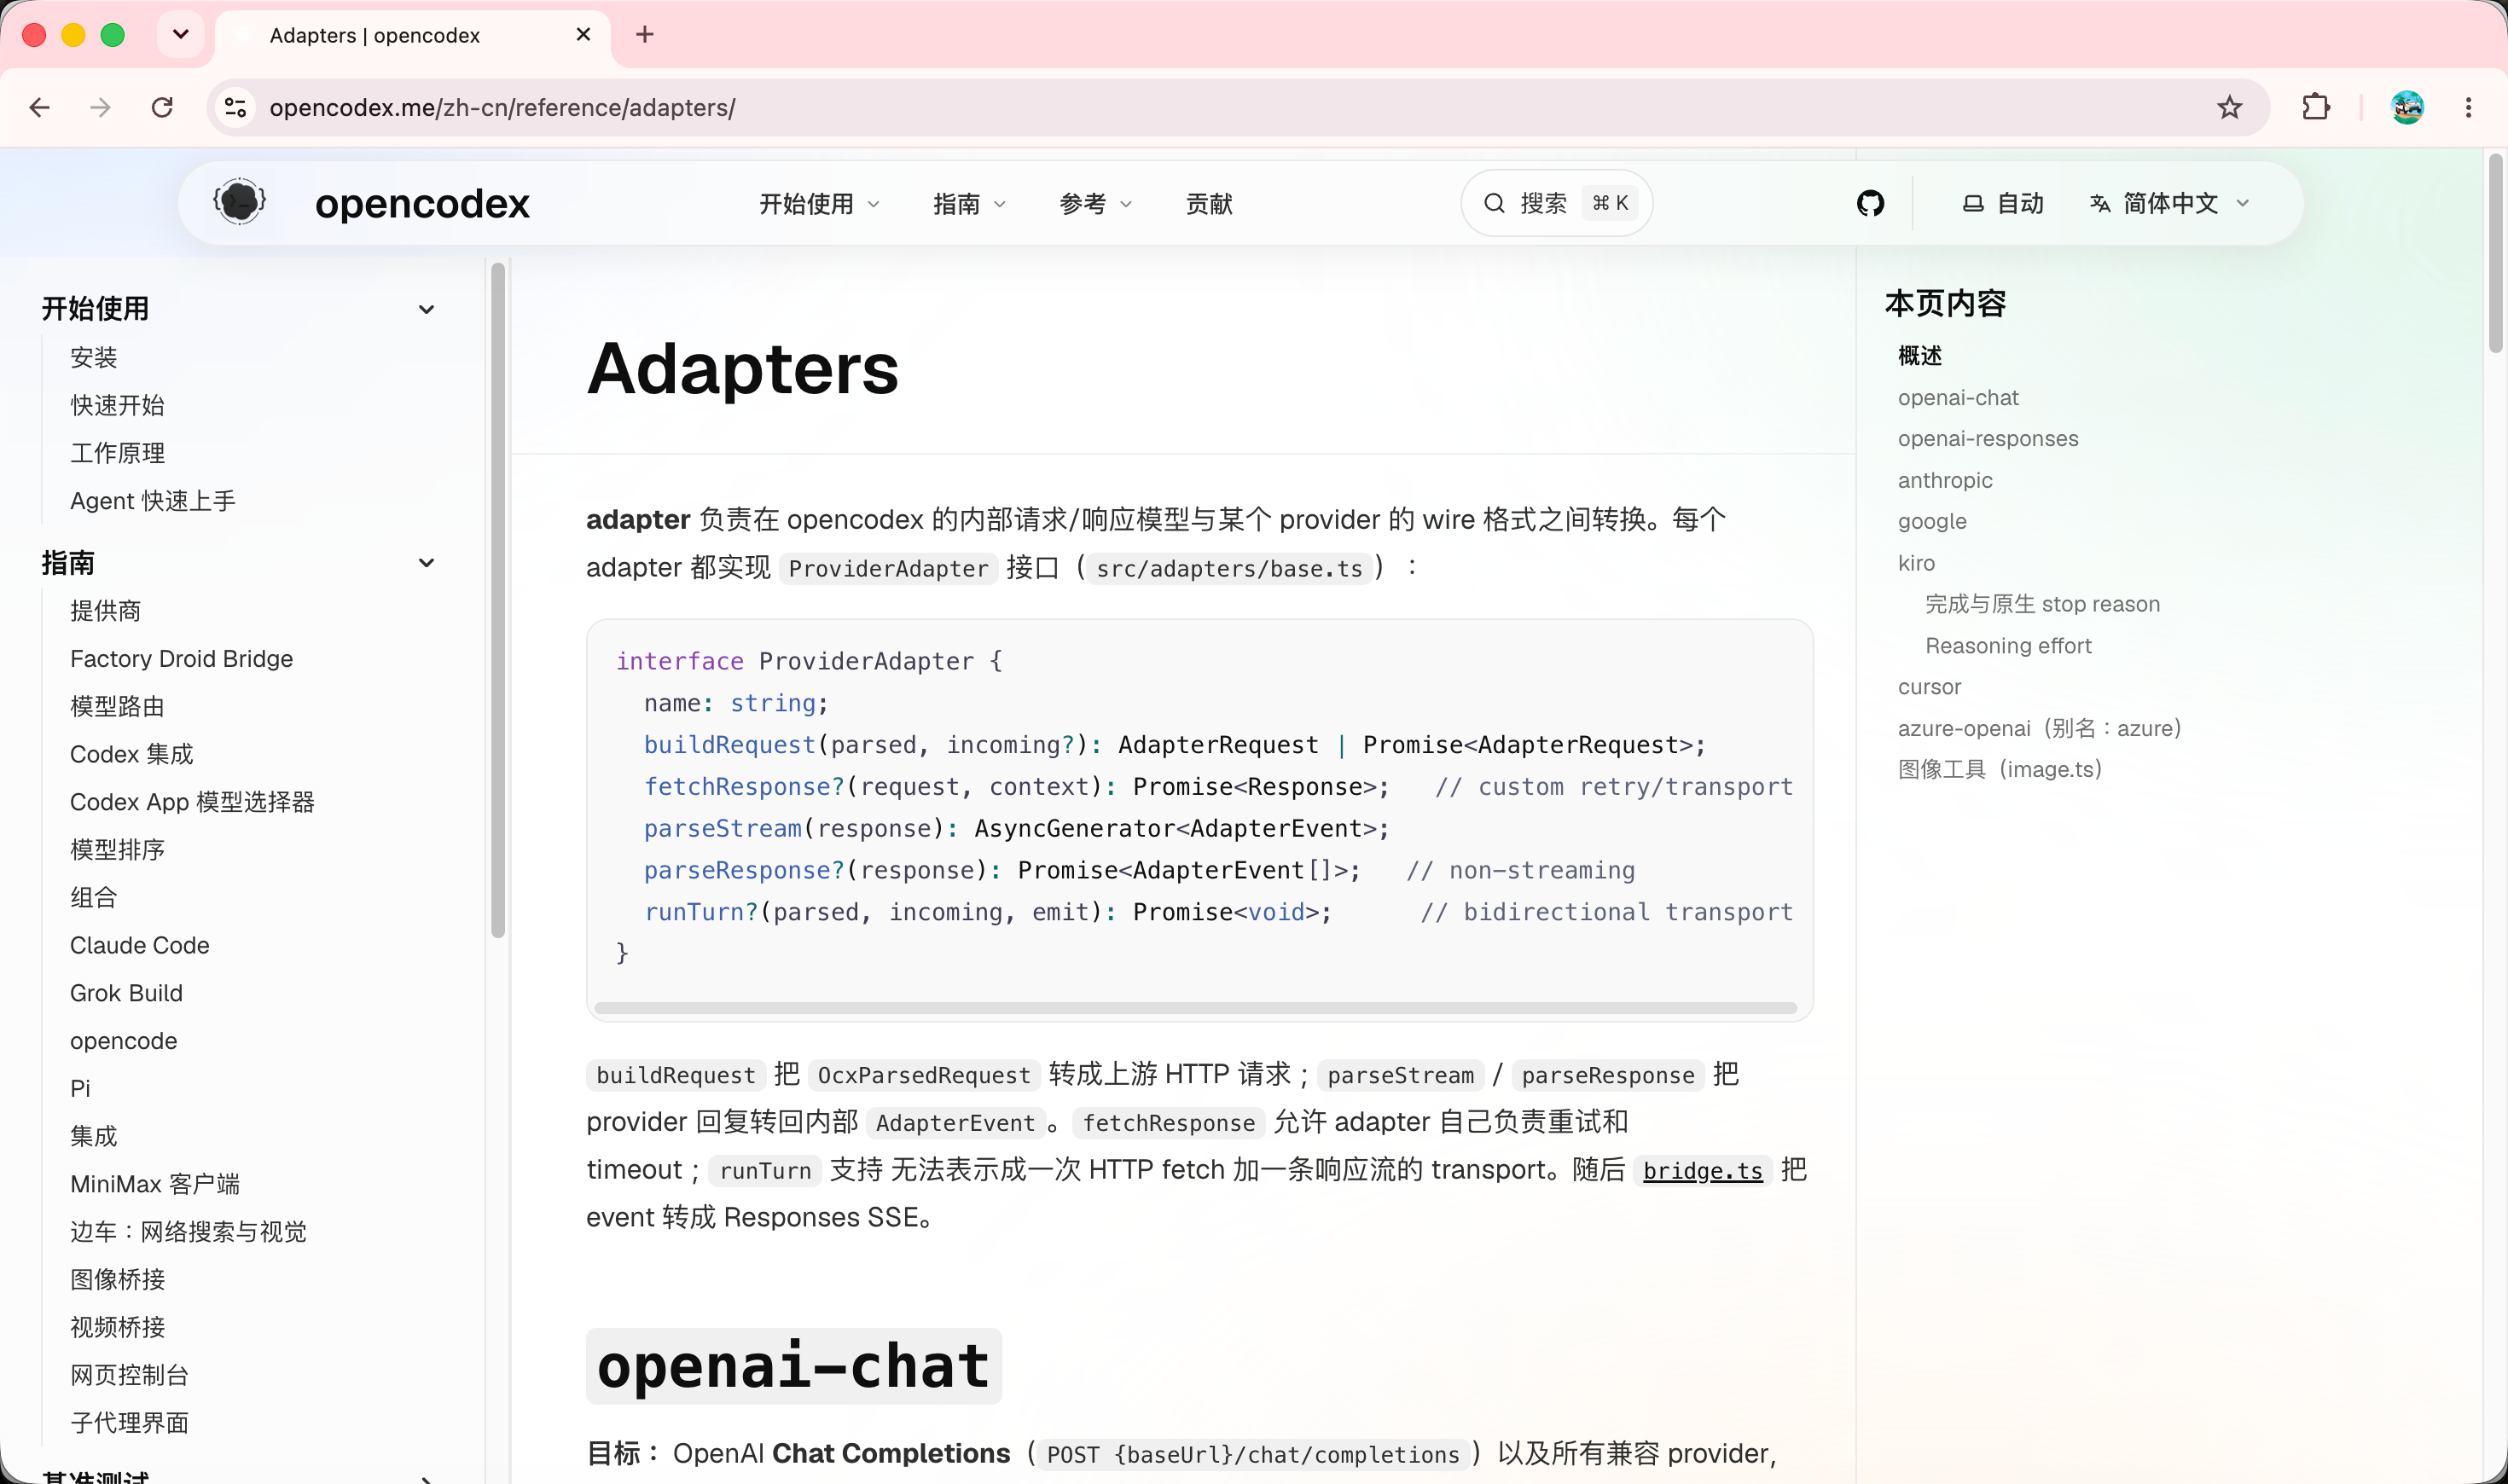2508x1484 pixels.
Task: Go back to the previous page
Action: pos(40,107)
